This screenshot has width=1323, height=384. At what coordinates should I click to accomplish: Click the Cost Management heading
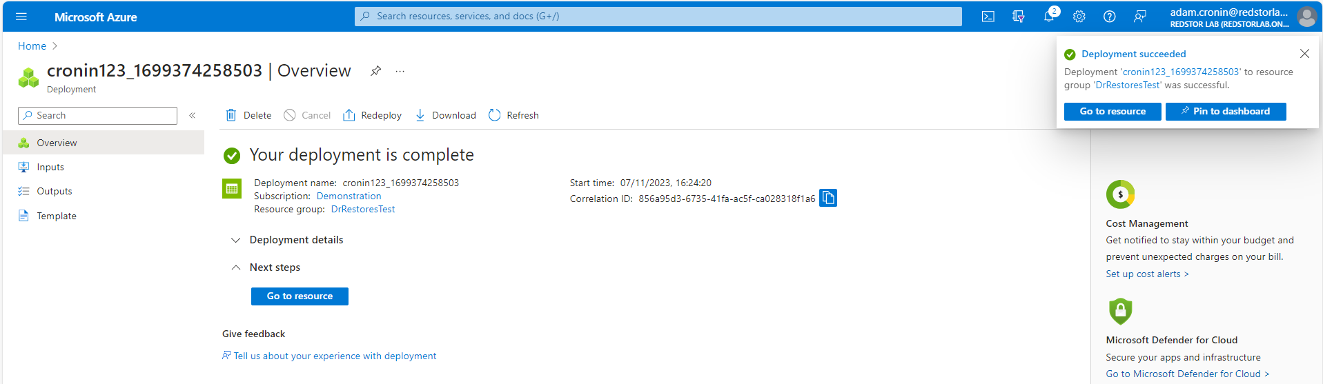(1147, 223)
